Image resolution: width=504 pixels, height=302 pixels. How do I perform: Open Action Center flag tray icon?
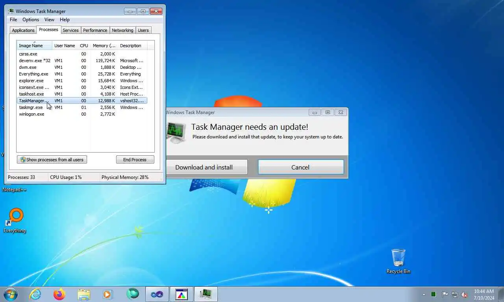(445, 295)
